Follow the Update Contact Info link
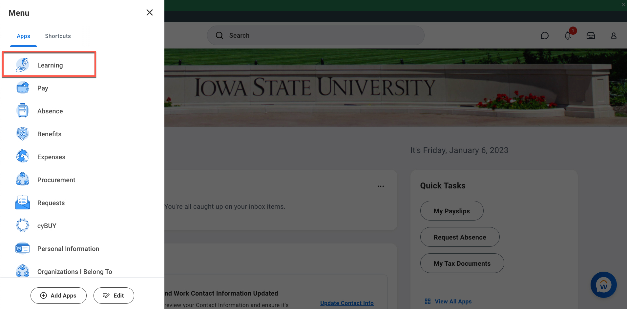 point(347,303)
